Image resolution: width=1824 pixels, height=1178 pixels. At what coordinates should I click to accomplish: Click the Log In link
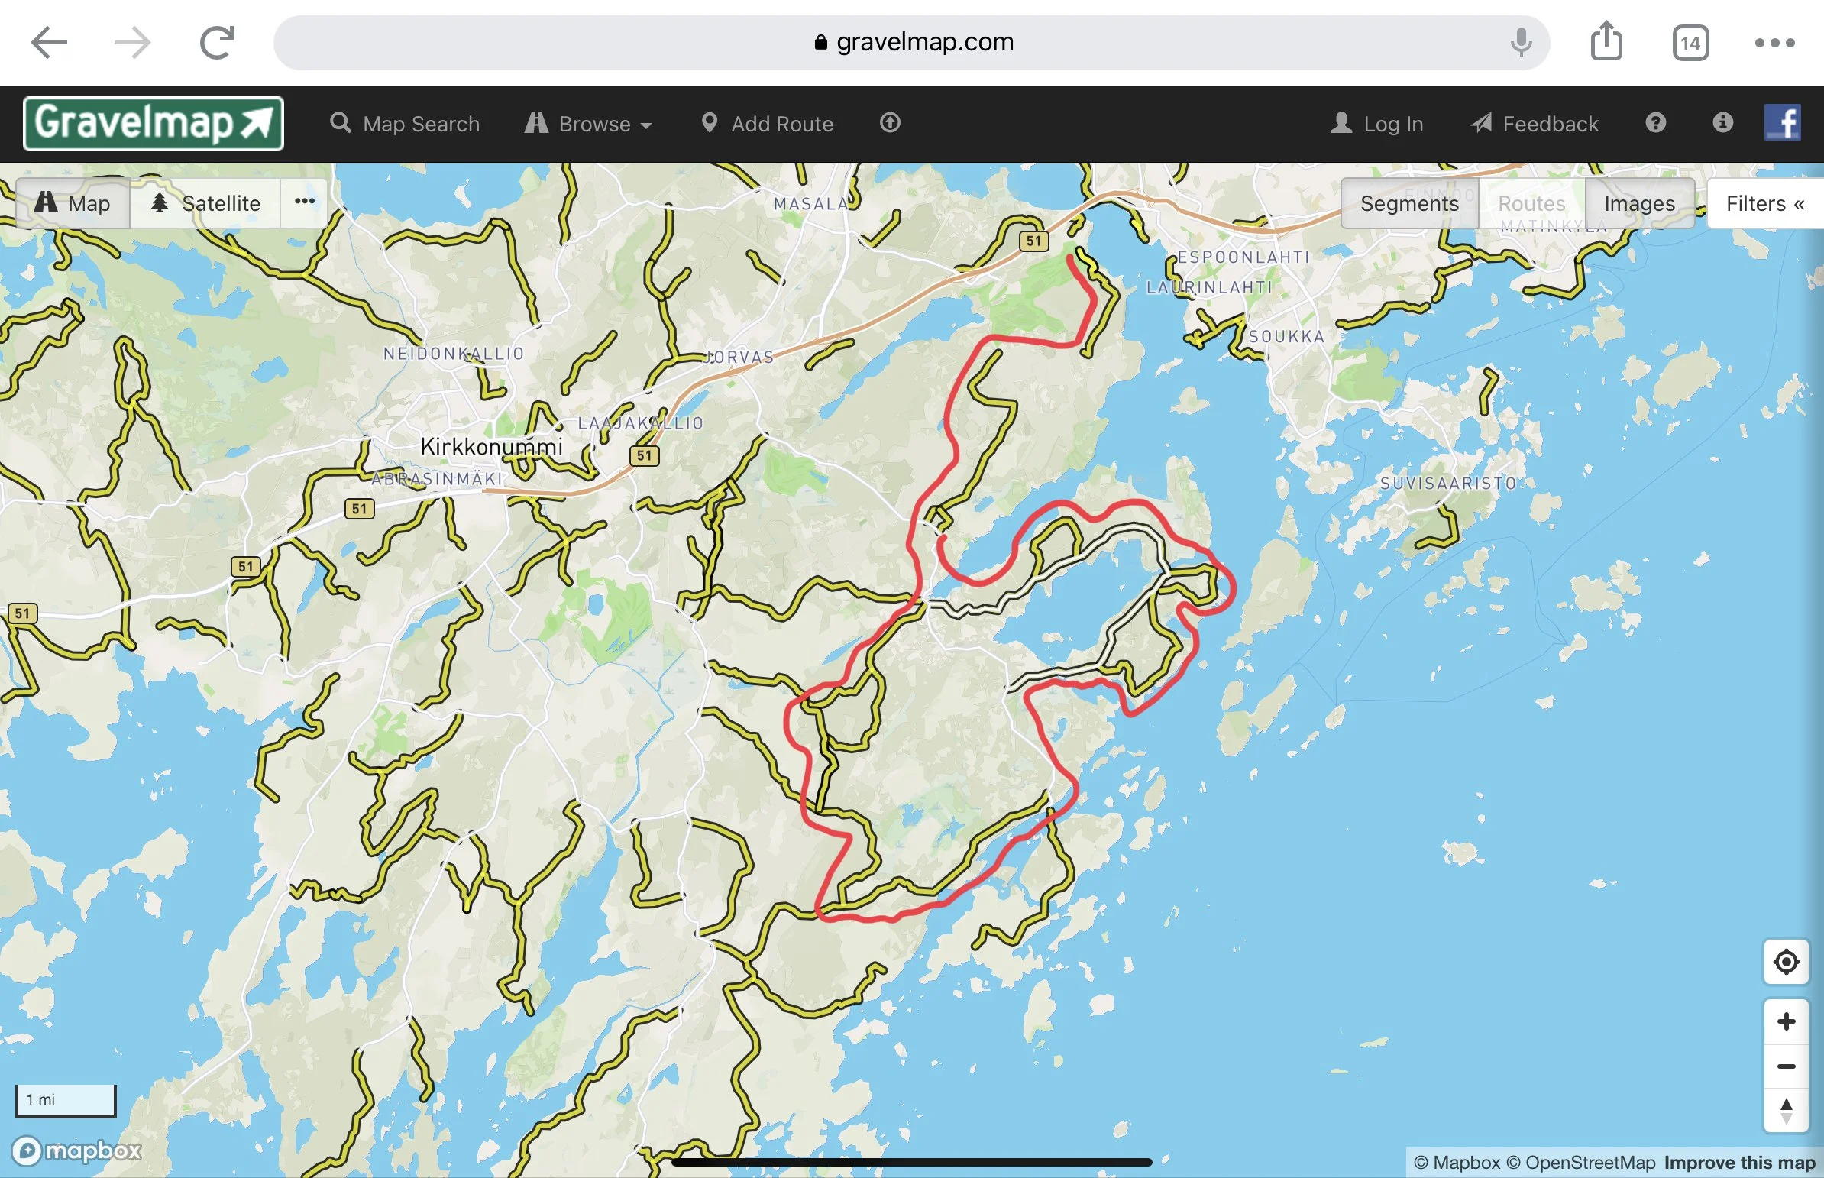[1376, 124]
